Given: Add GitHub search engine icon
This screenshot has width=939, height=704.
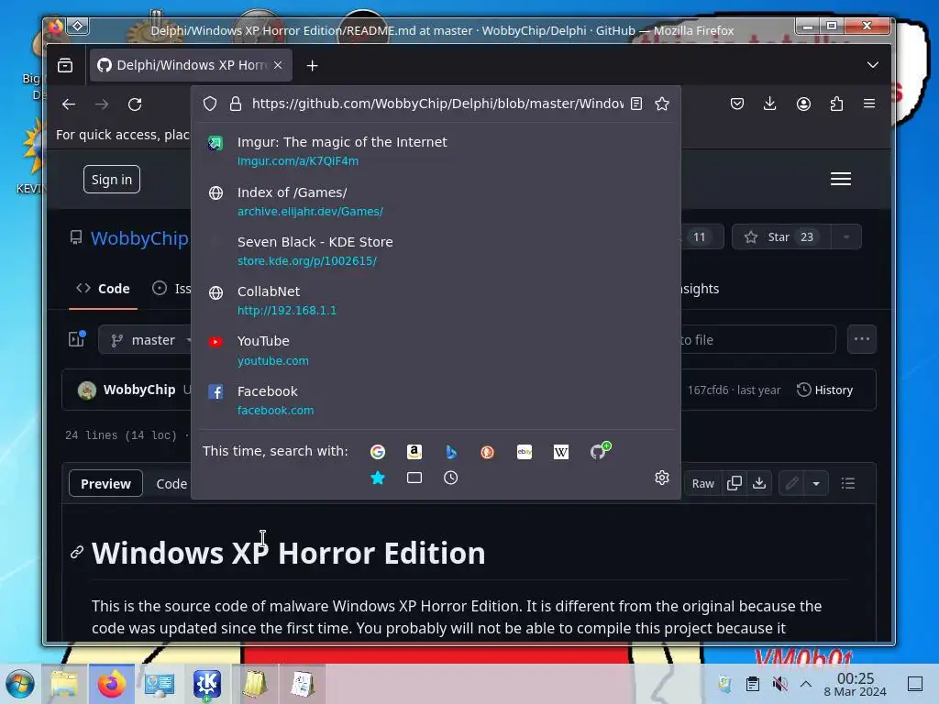Looking at the screenshot, I should tap(599, 451).
